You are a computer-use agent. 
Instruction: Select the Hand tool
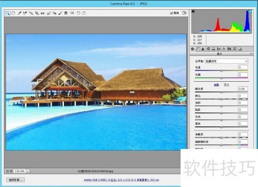pos(13,13)
